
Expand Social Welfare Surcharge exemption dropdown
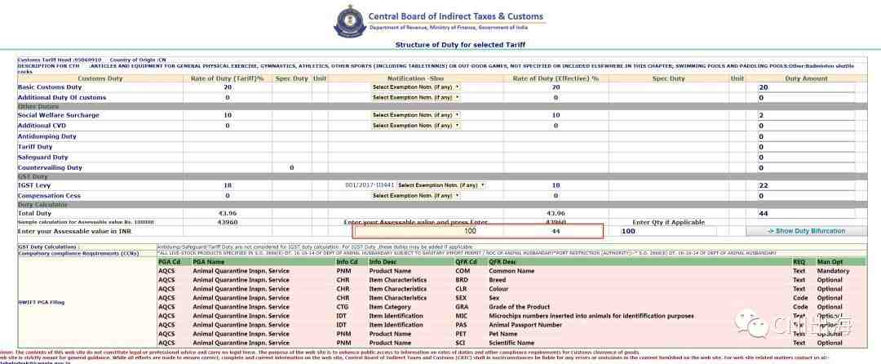click(x=416, y=115)
